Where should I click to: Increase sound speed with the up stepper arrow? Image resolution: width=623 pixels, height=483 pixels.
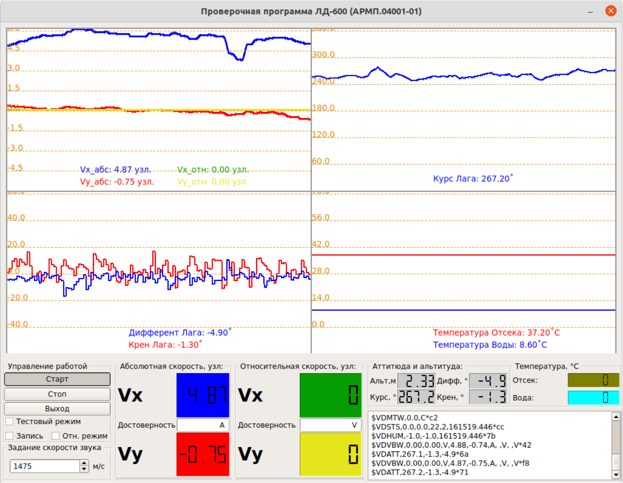84,463
